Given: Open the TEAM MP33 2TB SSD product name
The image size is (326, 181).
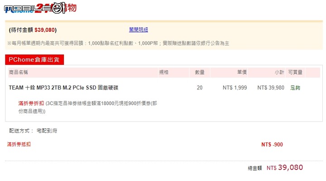Looking at the screenshot, I should coord(63,88).
